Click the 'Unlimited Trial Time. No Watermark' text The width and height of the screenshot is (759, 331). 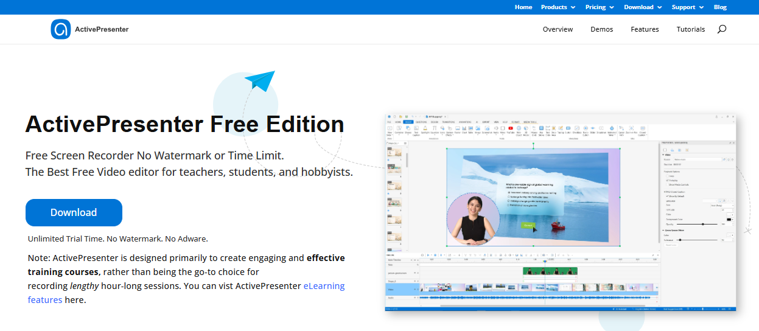tap(117, 239)
